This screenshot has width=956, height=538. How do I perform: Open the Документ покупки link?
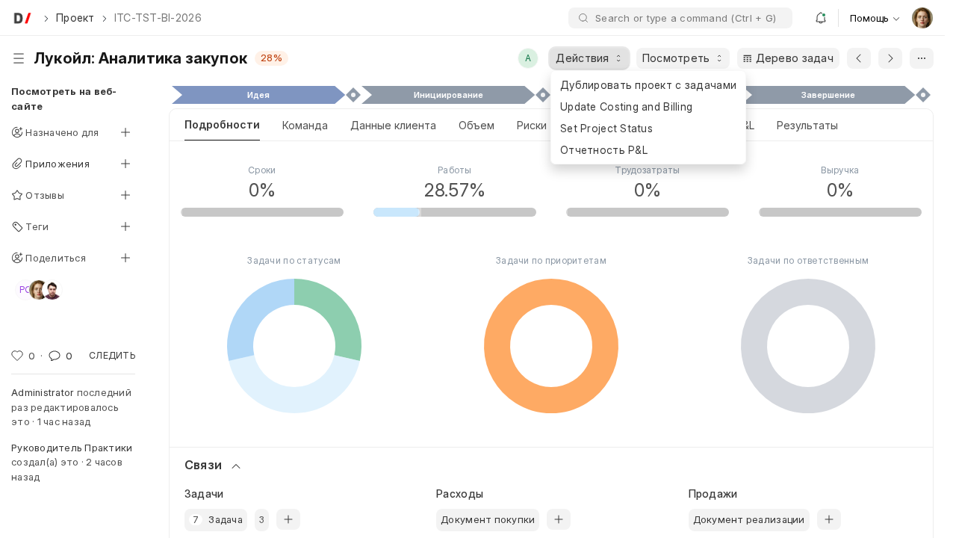(488, 519)
